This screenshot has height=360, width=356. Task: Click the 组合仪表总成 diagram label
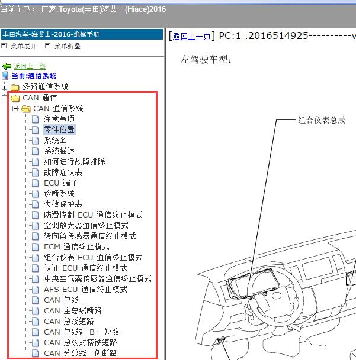pyautogui.click(x=322, y=120)
